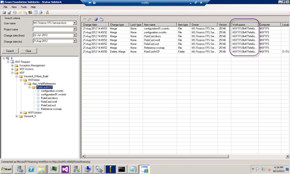Open the Users View two-people icon
The image size is (290, 174).
pos(30,12)
